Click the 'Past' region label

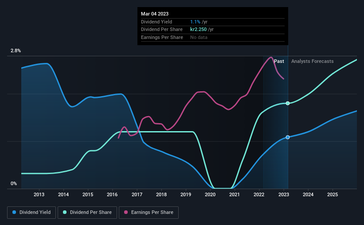pyautogui.click(x=279, y=61)
